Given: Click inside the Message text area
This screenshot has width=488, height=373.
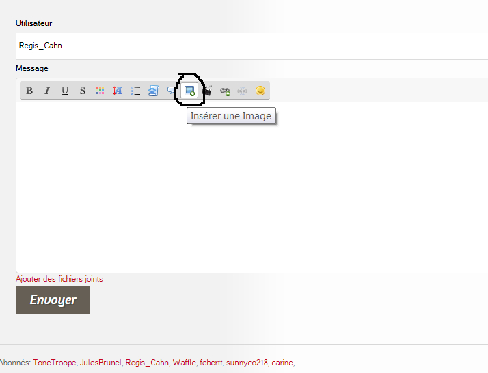Looking at the screenshot, I should [252, 188].
